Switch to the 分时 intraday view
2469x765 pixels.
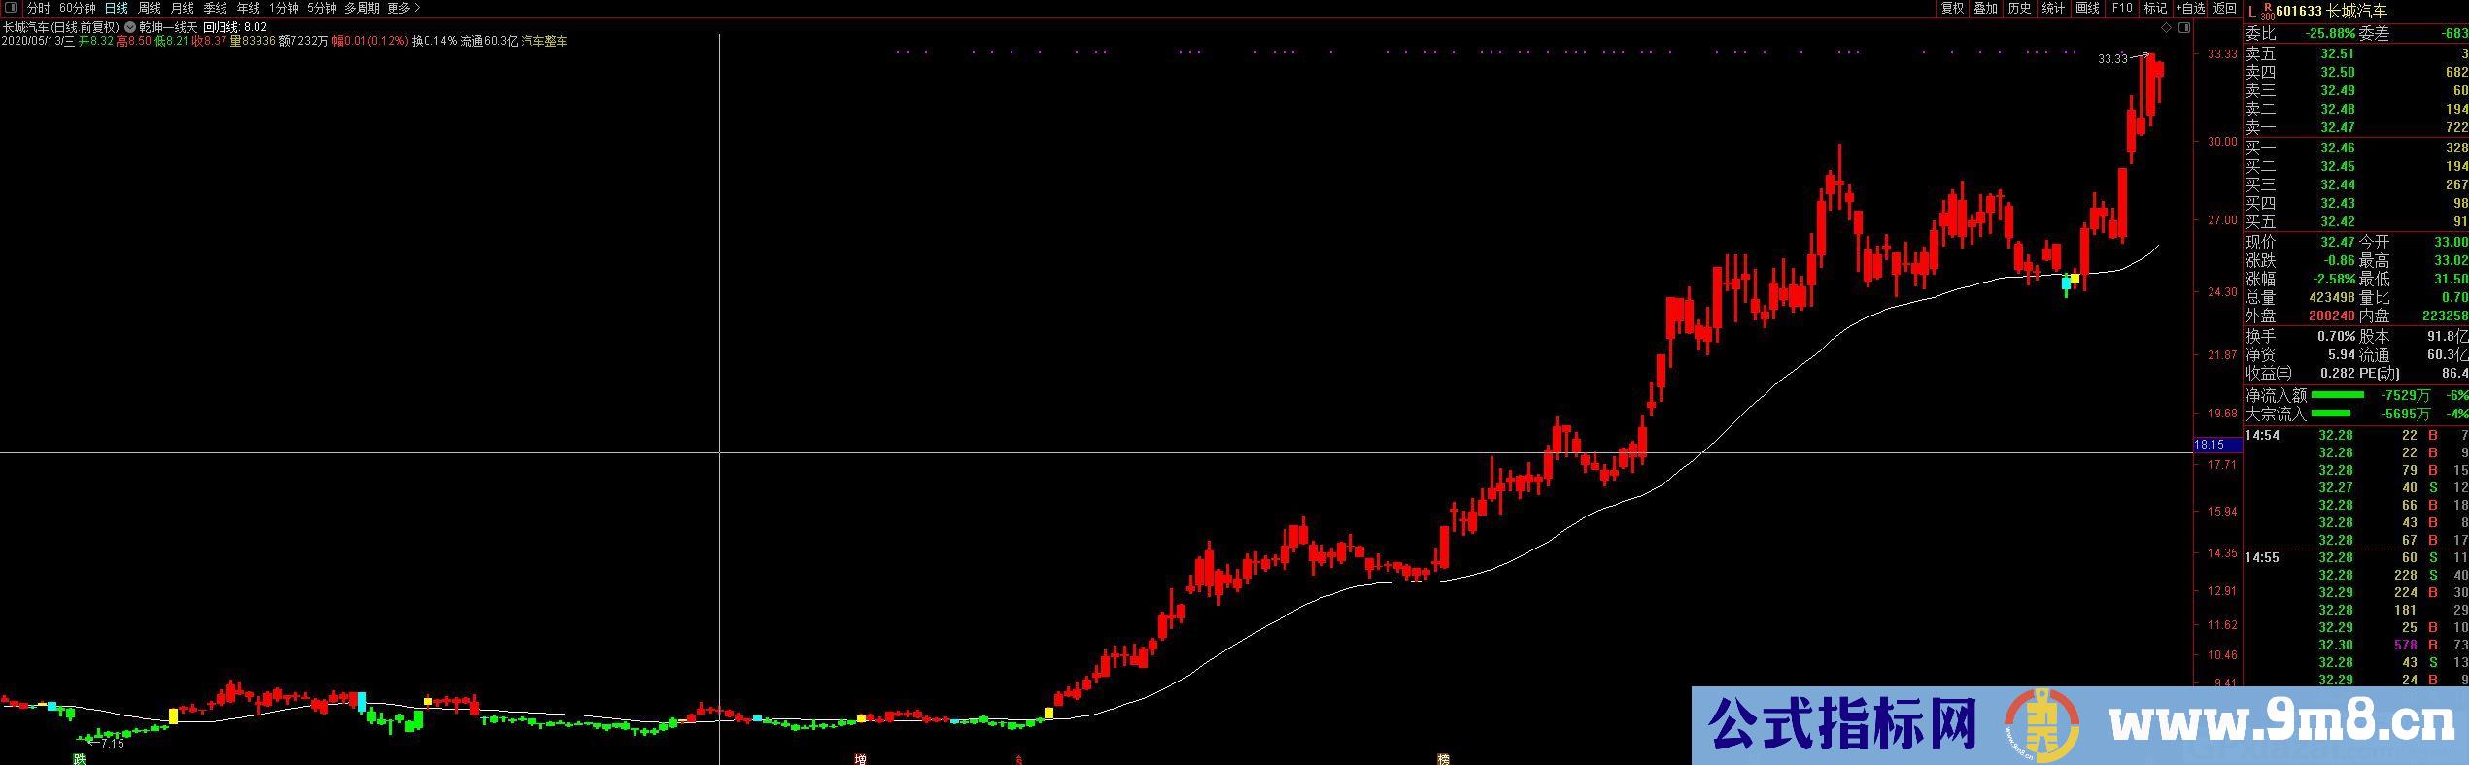tap(39, 8)
